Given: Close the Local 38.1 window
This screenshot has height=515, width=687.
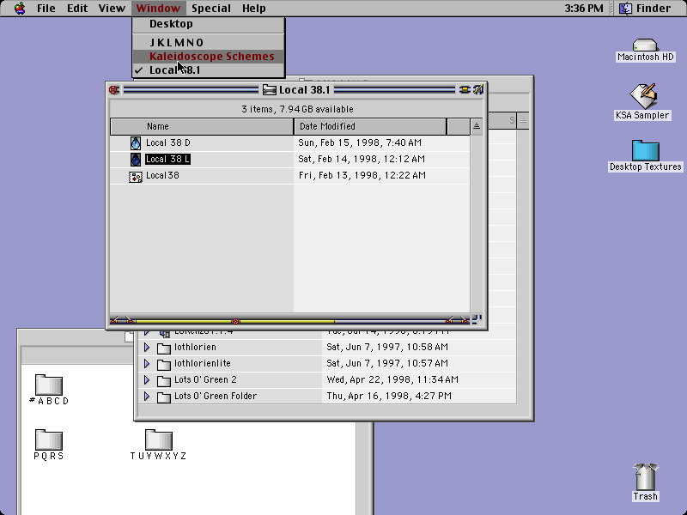Looking at the screenshot, I should click(x=114, y=90).
